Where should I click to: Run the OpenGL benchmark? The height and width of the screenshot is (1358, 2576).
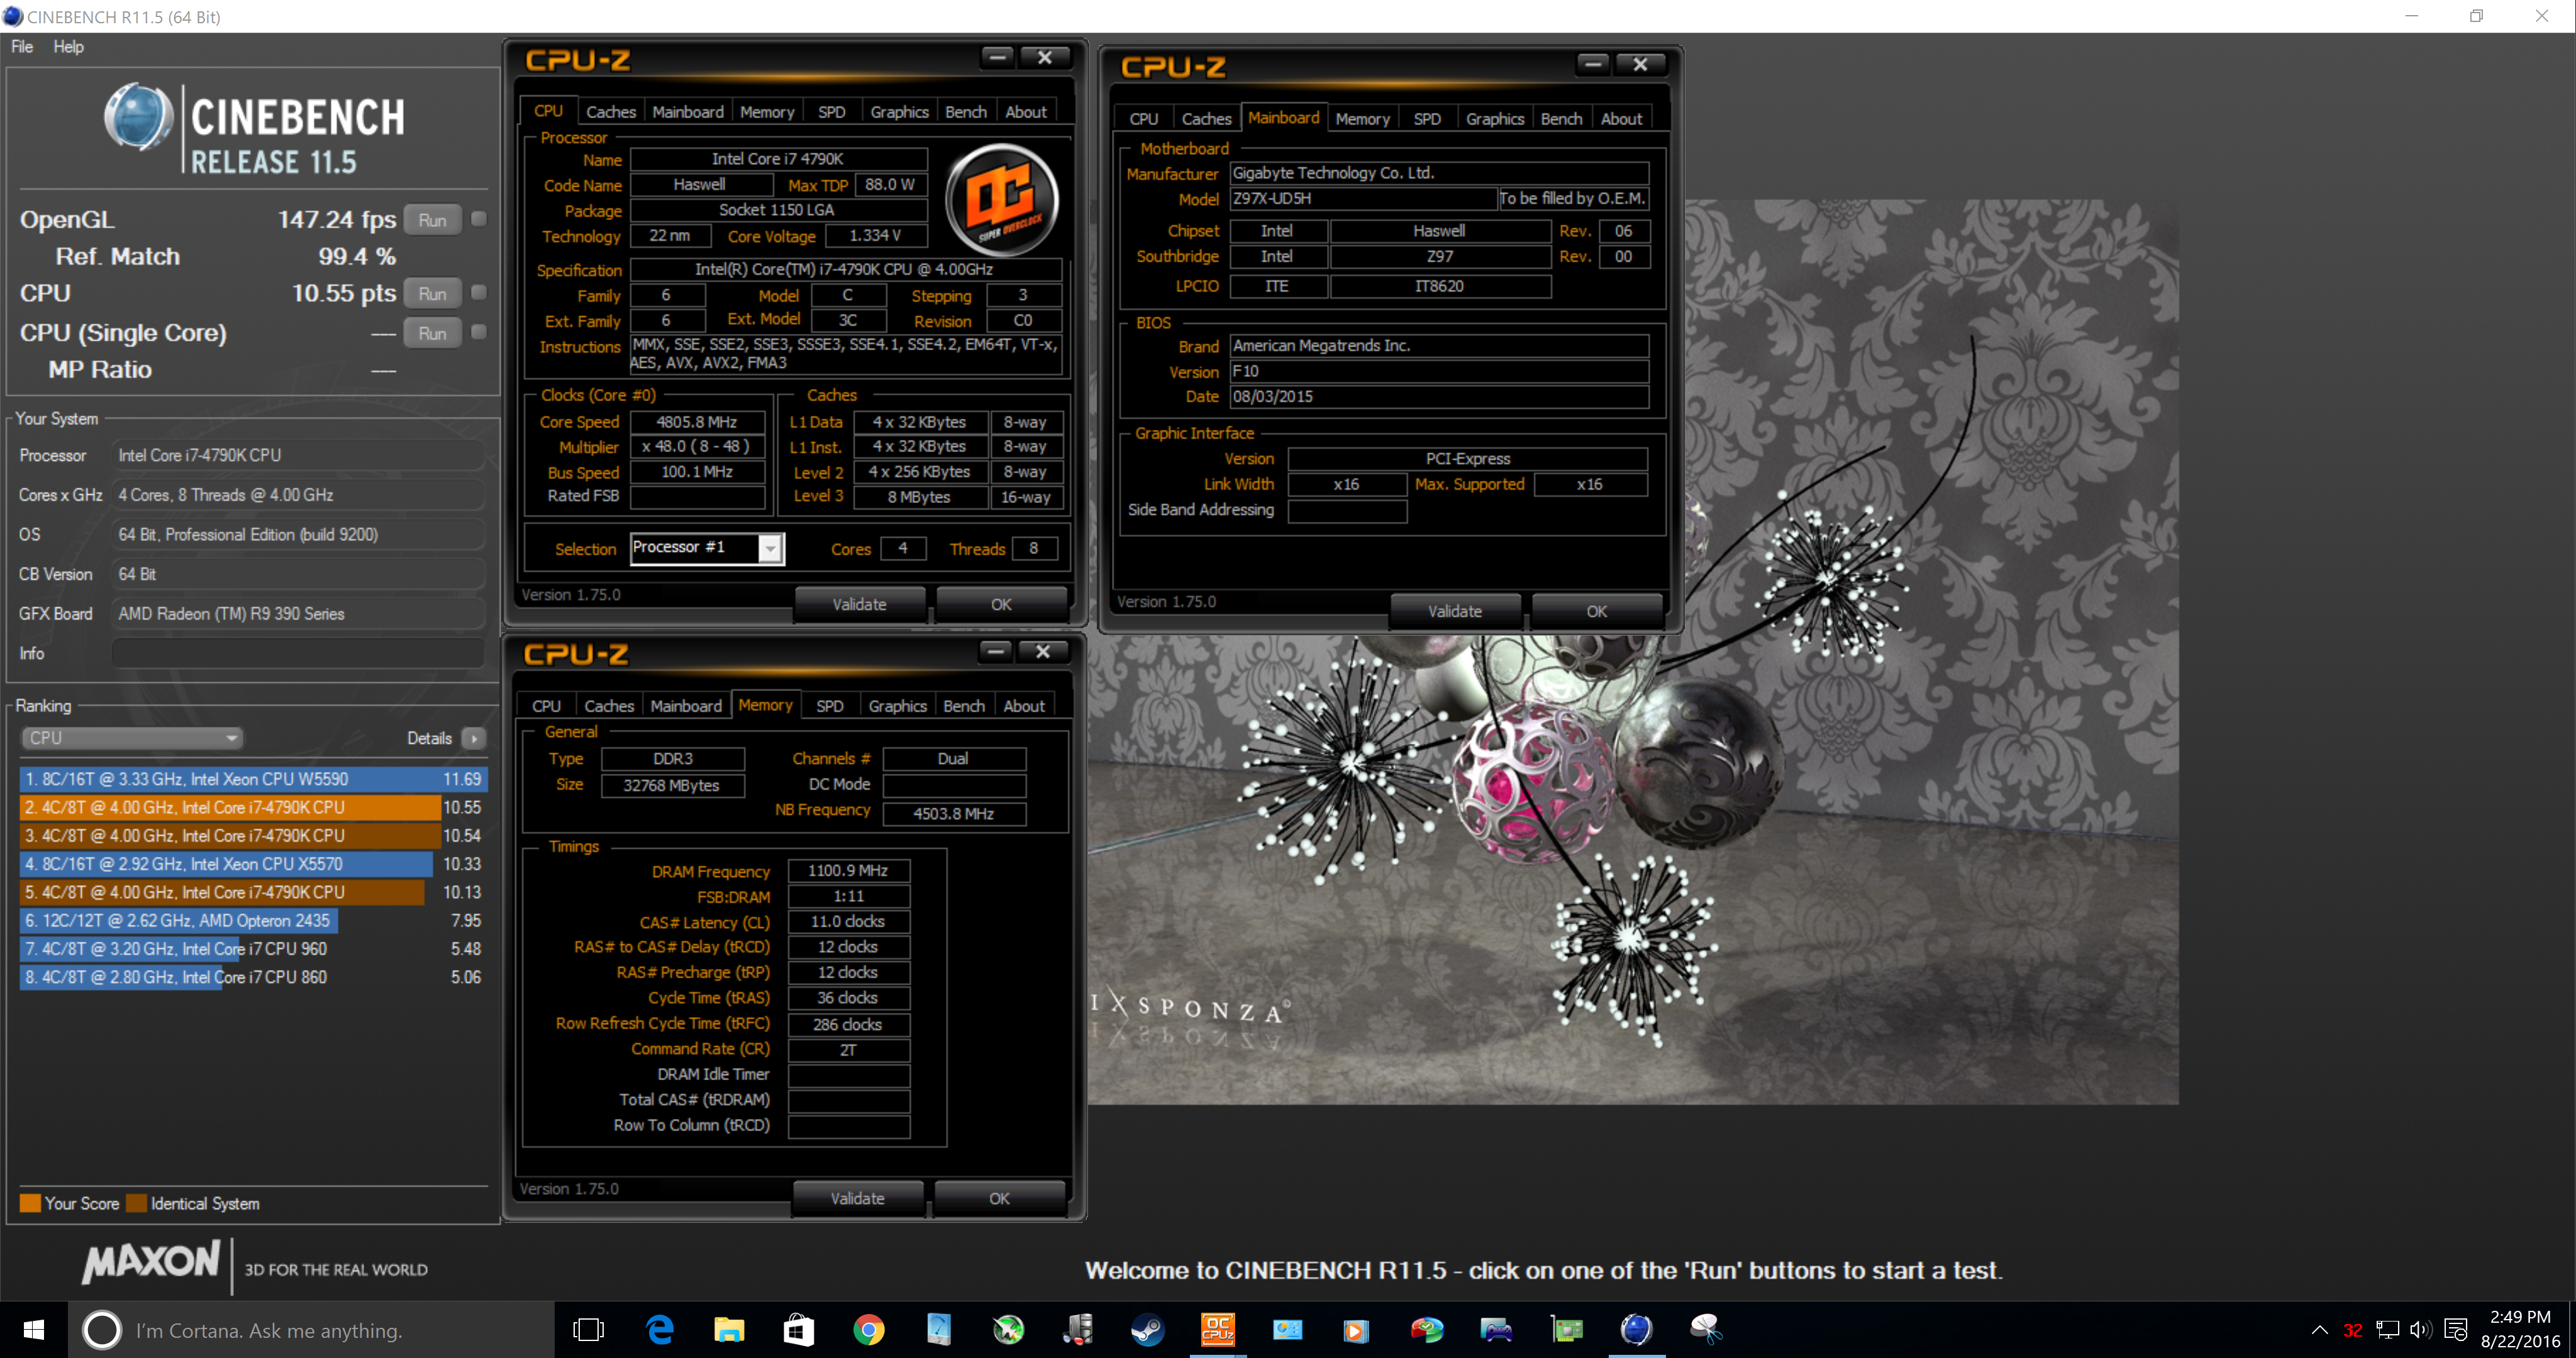(x=433, y=220)
